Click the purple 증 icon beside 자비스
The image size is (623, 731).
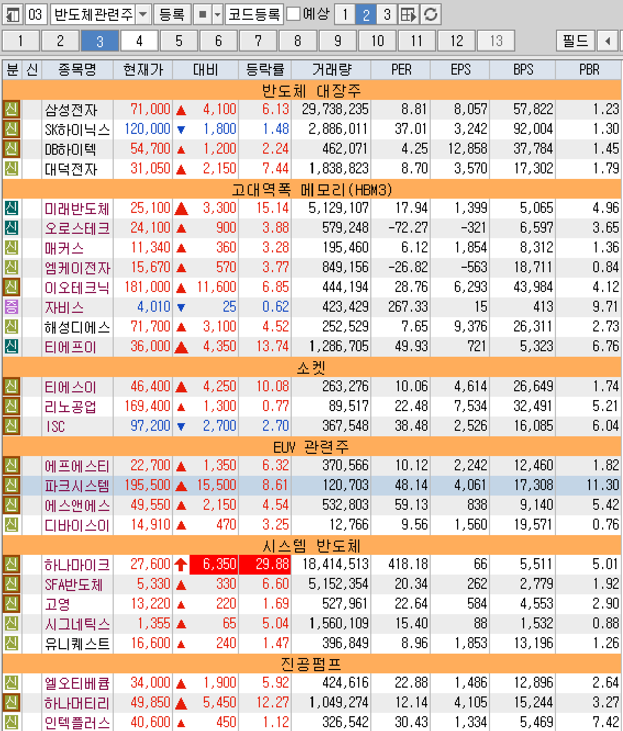pyautogui.click(x=12, y=307)
